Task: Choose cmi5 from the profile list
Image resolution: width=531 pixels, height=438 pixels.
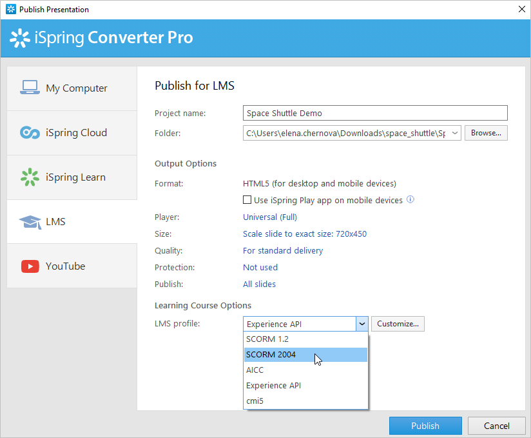Action: tap(305, 401)
